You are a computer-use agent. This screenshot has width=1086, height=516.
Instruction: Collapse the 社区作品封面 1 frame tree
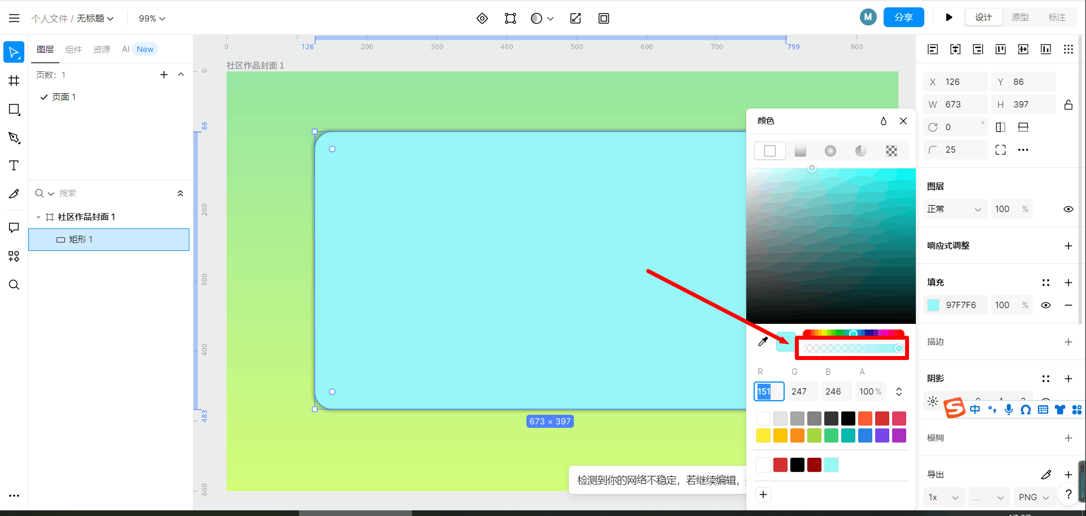(38, 217)
